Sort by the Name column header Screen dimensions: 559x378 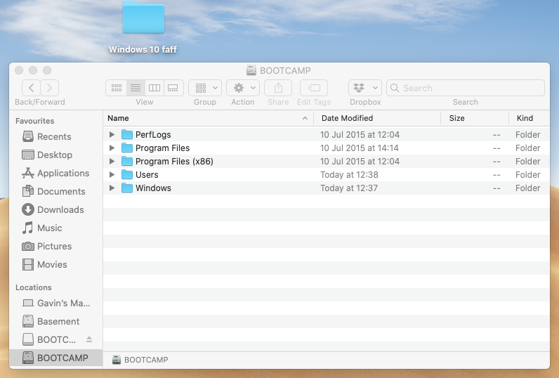pos(208,118)
